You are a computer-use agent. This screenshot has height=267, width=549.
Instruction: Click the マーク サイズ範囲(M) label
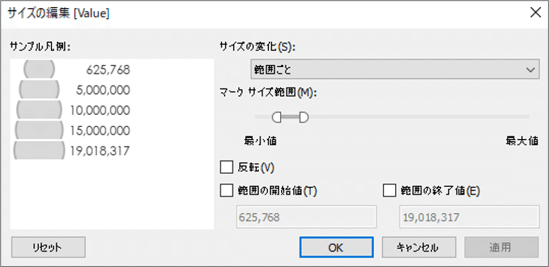coord(268,92)
